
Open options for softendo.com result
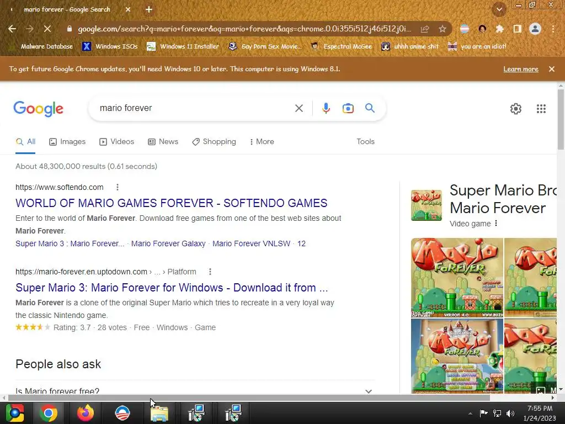tap(118, 187)
